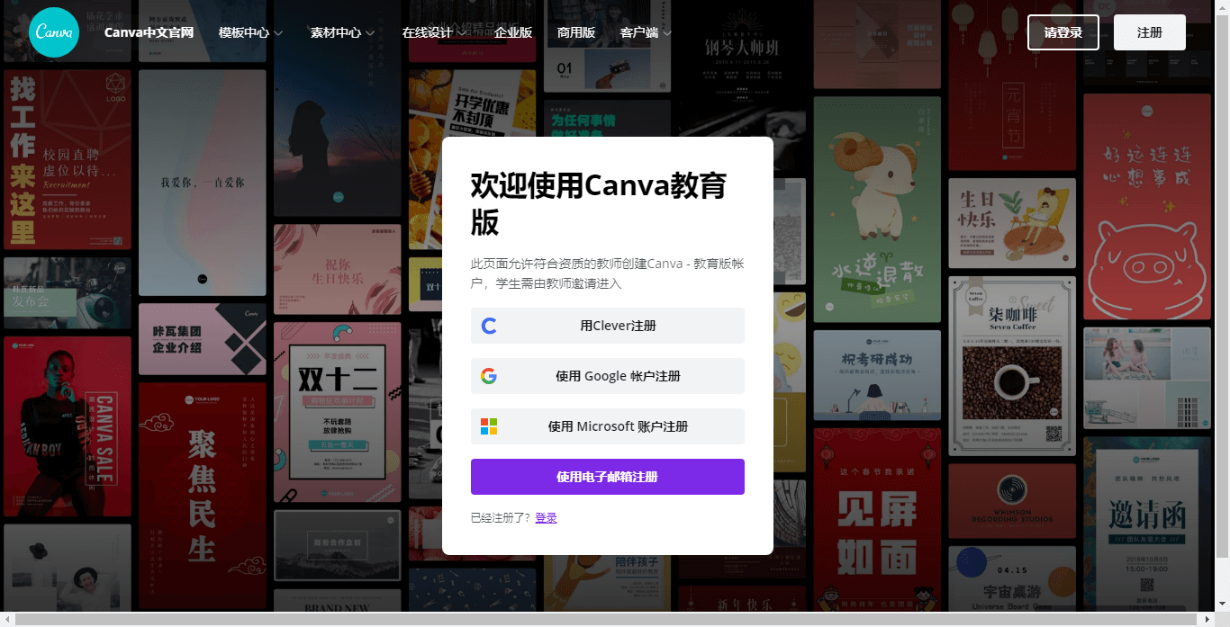The width and height of the screenshot is (1230, 627).
Task: Choose 使用 Google 帐户注册
Action: (x=607, y=376)
